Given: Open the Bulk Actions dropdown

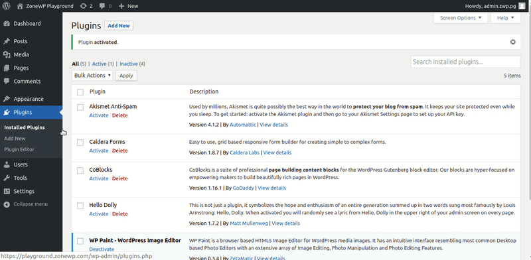Looking at the screenshot, I should tap(92, 76).
